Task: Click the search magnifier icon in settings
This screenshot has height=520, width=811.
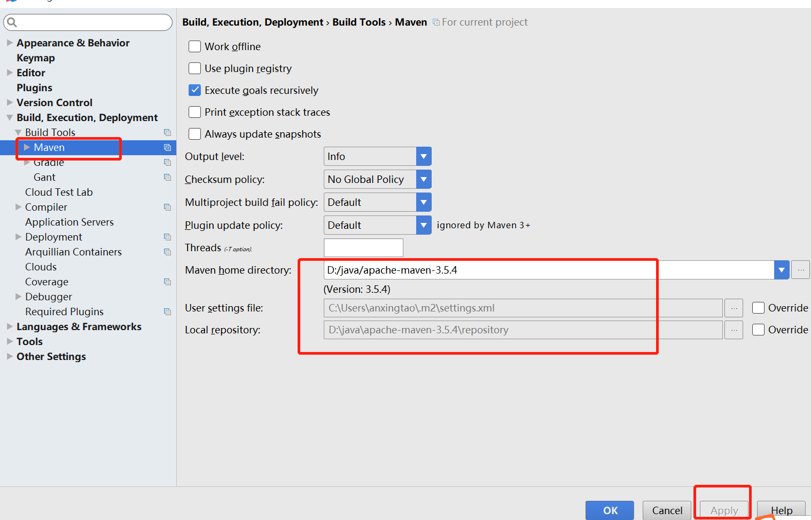Action: coord(12,22)
